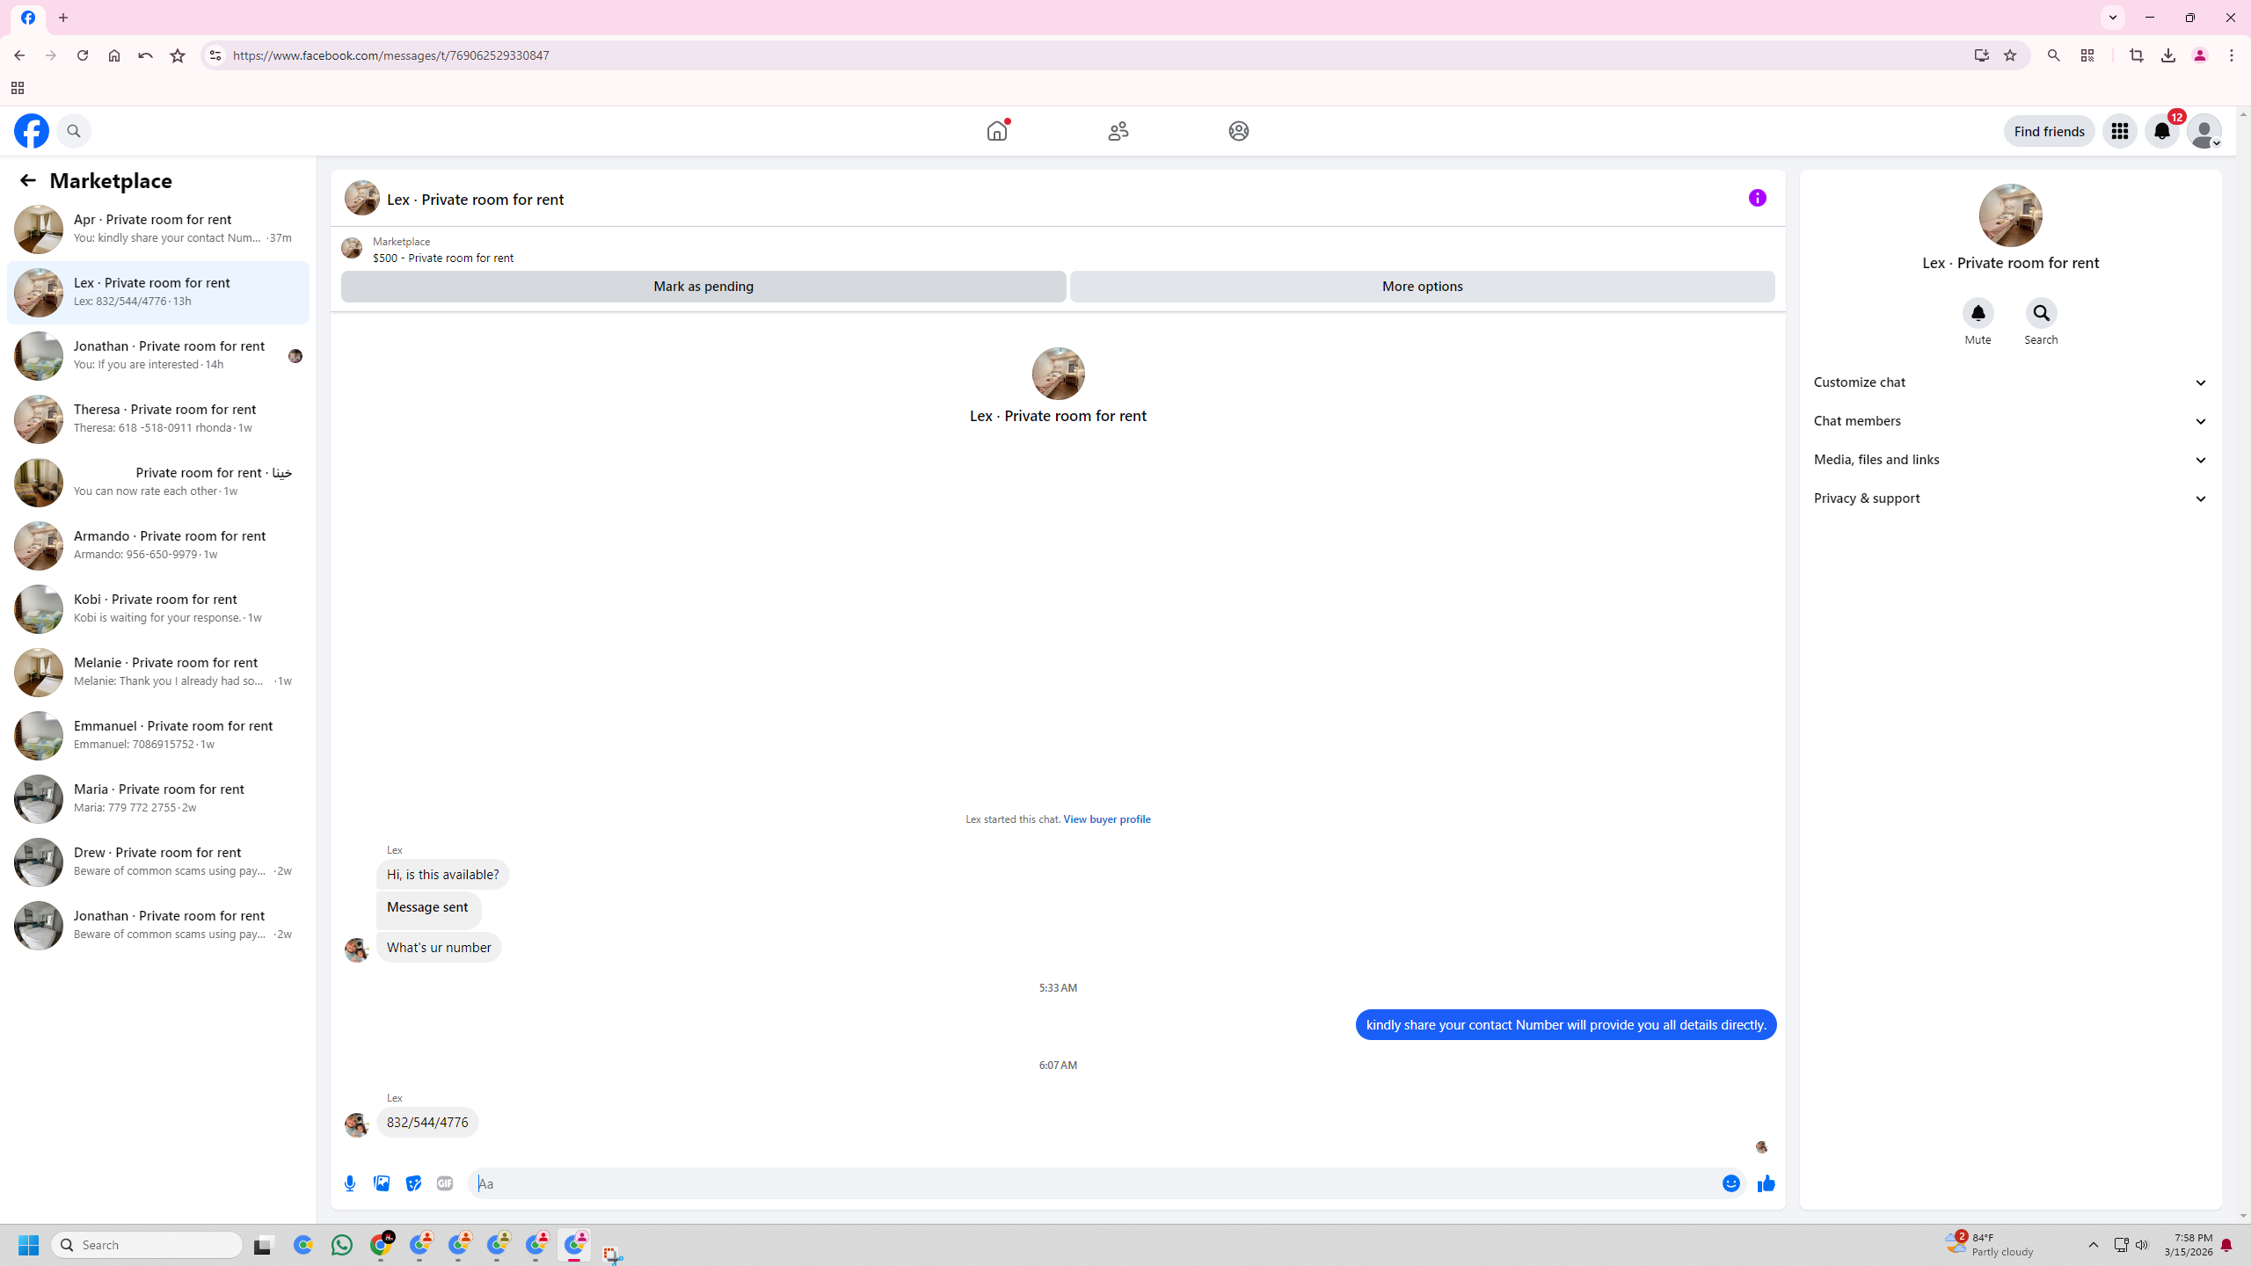2251x1266 pixels.
Task: Open the View buyer profile link
Action: point(1107,819)
